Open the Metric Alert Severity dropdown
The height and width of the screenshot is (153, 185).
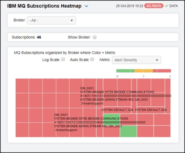pyautogui.click(x=137, y=60)
